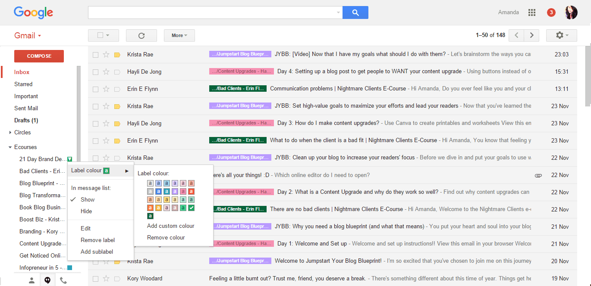
Task: Open the Google apps grid
Action: pos(531,12)
